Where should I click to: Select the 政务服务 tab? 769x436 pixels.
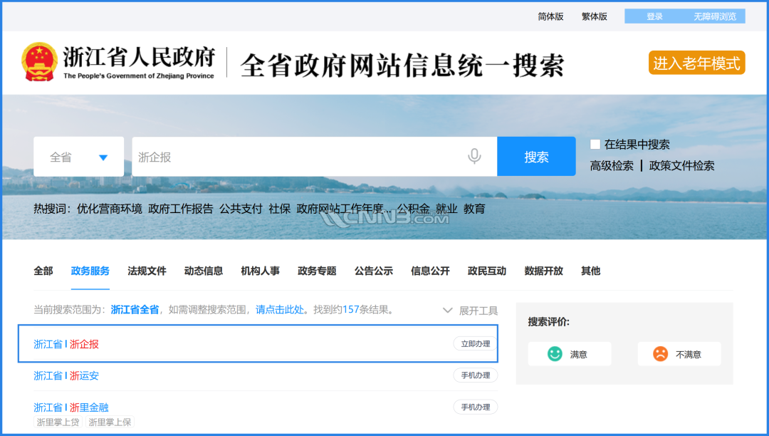point(90,271)
